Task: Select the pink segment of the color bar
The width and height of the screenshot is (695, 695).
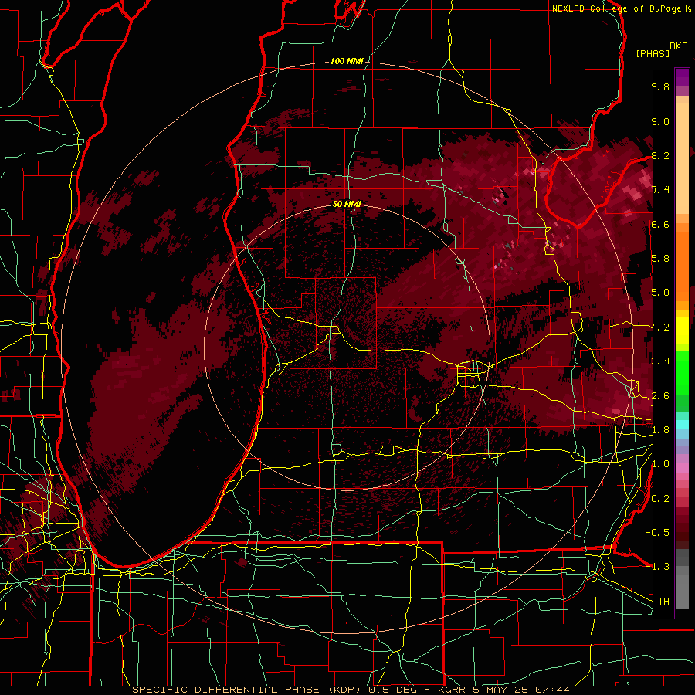Action: [x=682, y=468]
